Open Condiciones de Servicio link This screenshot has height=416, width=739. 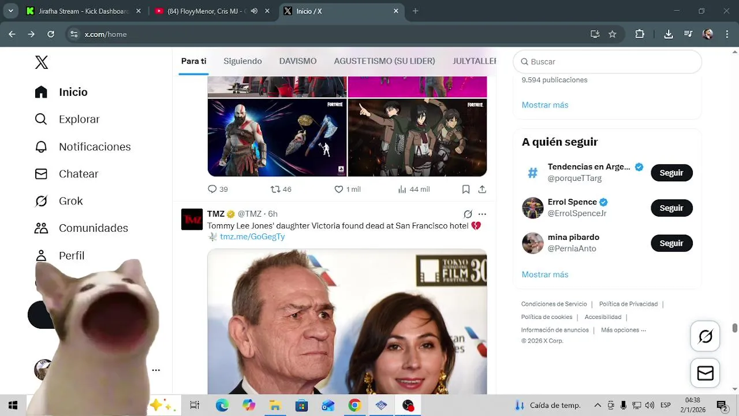(x=554, y=304)
